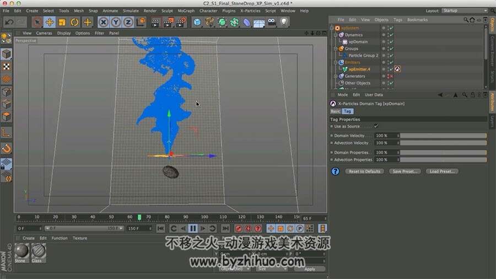Add a Cube primitive object
Viewport: 496px width, 279px height.
[197, 22]
